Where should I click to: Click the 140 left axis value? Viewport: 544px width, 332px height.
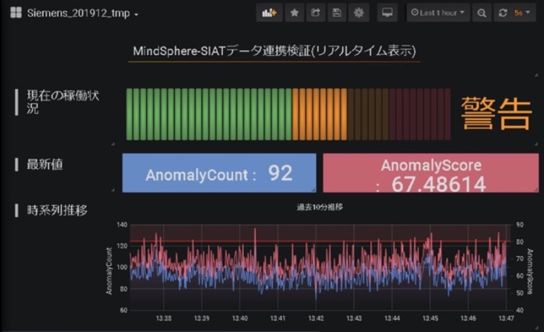click(122, 225)
